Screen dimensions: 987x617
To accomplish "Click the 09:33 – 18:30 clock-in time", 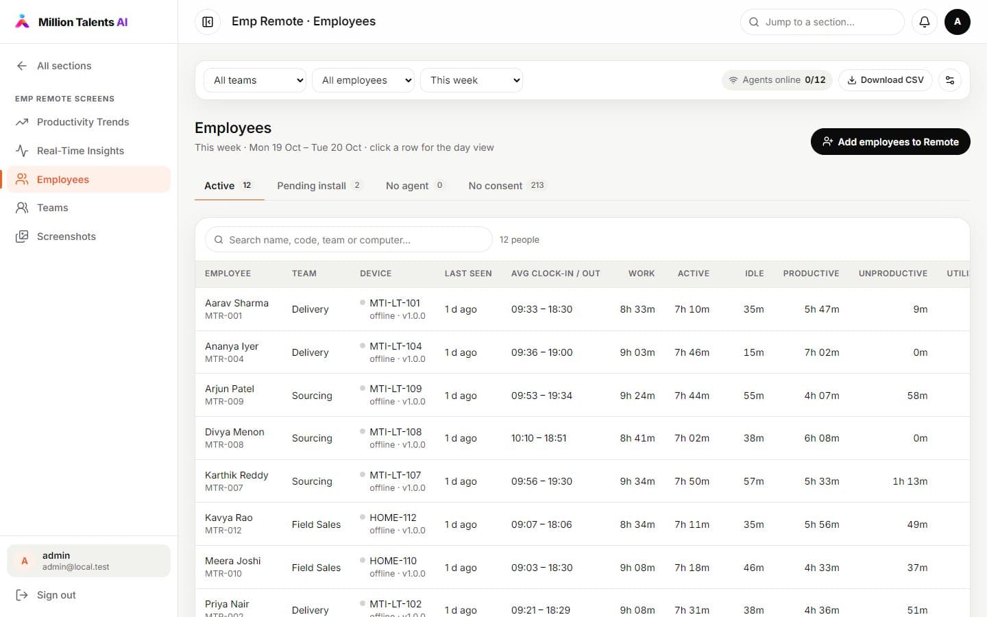I will (x=541, y=309).
